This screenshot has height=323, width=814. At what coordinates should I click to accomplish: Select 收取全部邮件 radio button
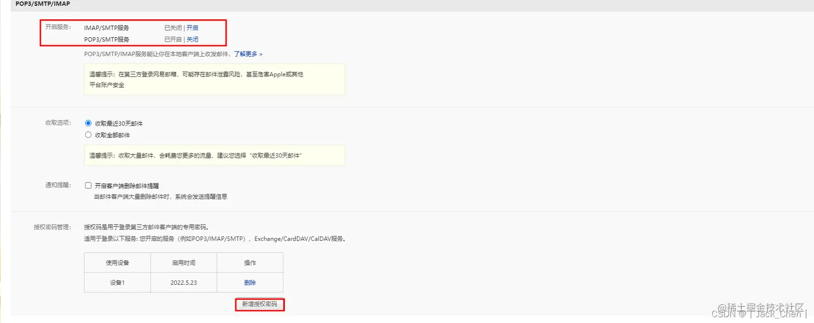88,135
